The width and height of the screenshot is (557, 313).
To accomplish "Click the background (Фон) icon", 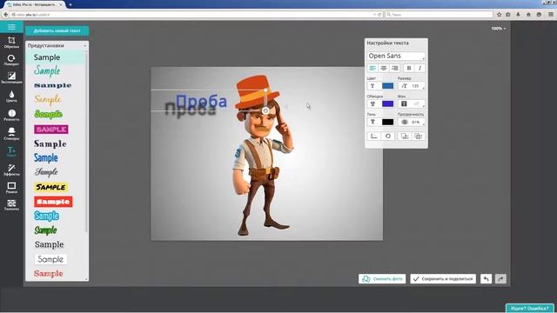I will [404, 104].
